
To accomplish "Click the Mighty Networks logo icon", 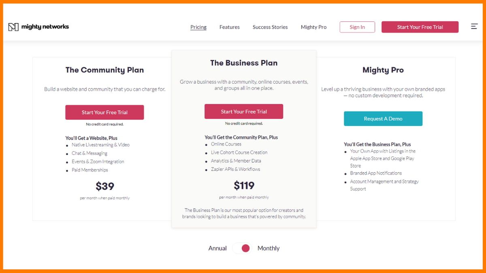I will 13,27.
